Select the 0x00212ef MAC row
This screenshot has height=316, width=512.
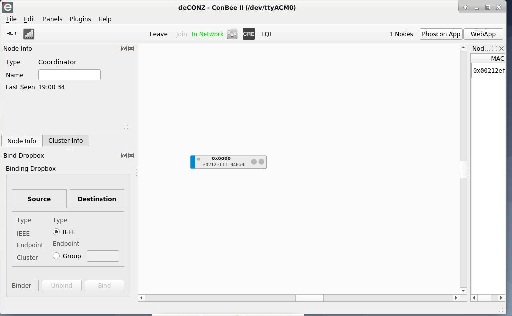coord(488,71)
